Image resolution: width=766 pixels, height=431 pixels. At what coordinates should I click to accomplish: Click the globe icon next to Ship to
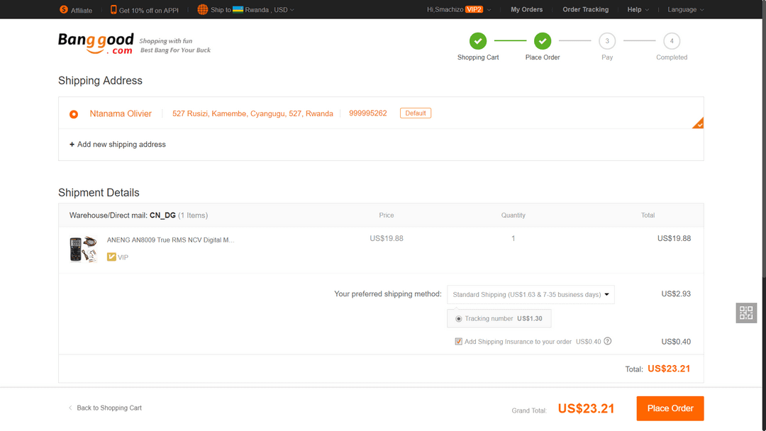click(203, 9)
